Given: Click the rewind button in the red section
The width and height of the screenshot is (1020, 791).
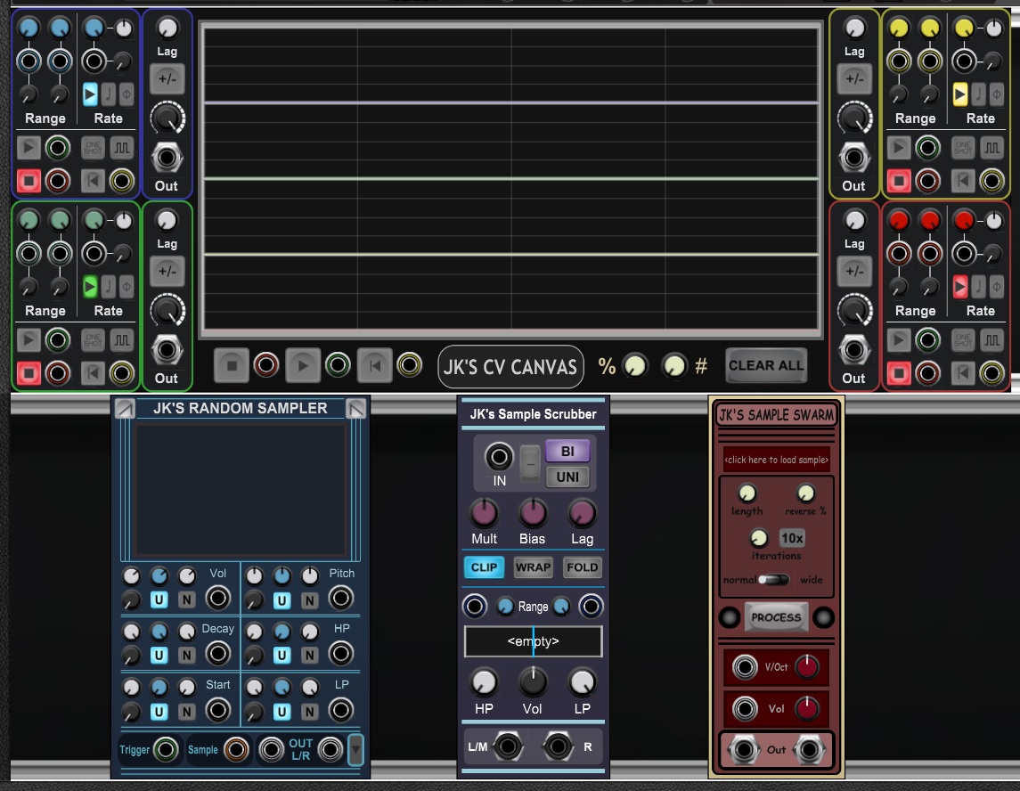Looking at the screenshot, I should (x=963, y=373).
